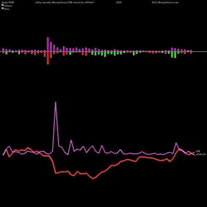Click the tallest magenta volume bar

tap(48, 44)
